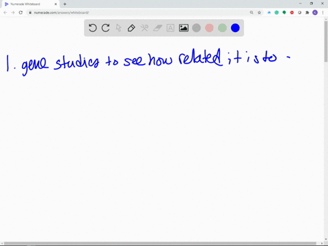Undo the last whiteboard stroke
This screenshot has width=328, height=246.
pos(92,28)
